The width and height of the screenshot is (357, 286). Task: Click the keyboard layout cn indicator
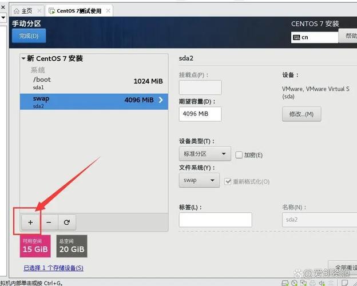314,37
